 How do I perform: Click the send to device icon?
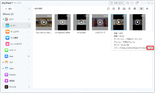129,9
